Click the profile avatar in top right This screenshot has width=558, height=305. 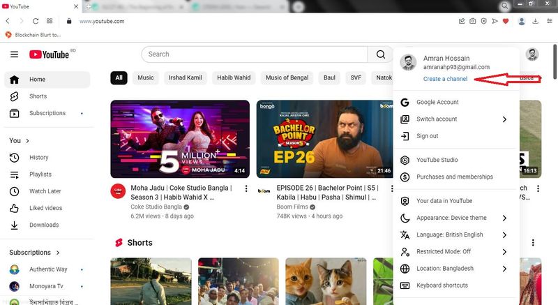(531, 54)
